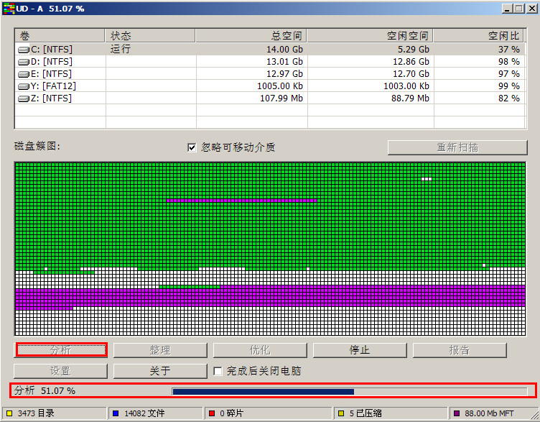Click the UD app icon in title bar
The height and width of the screenshot is (422, 540).
pos(9,9)
